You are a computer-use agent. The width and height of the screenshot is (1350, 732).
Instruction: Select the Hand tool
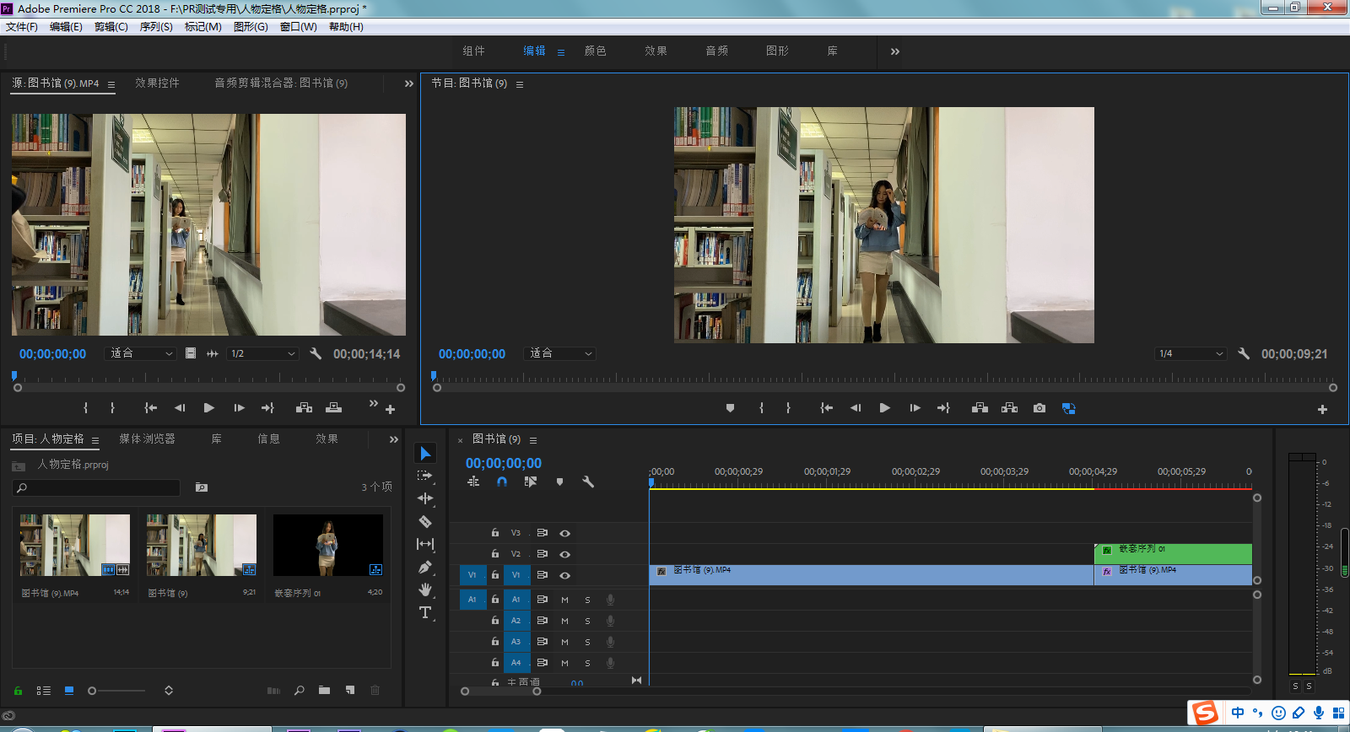tap(425, 589)
